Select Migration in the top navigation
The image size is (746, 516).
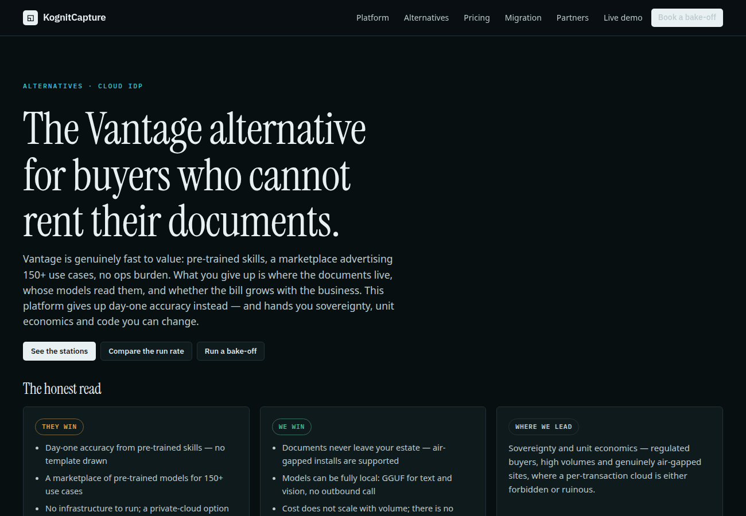tap(523, 18)
